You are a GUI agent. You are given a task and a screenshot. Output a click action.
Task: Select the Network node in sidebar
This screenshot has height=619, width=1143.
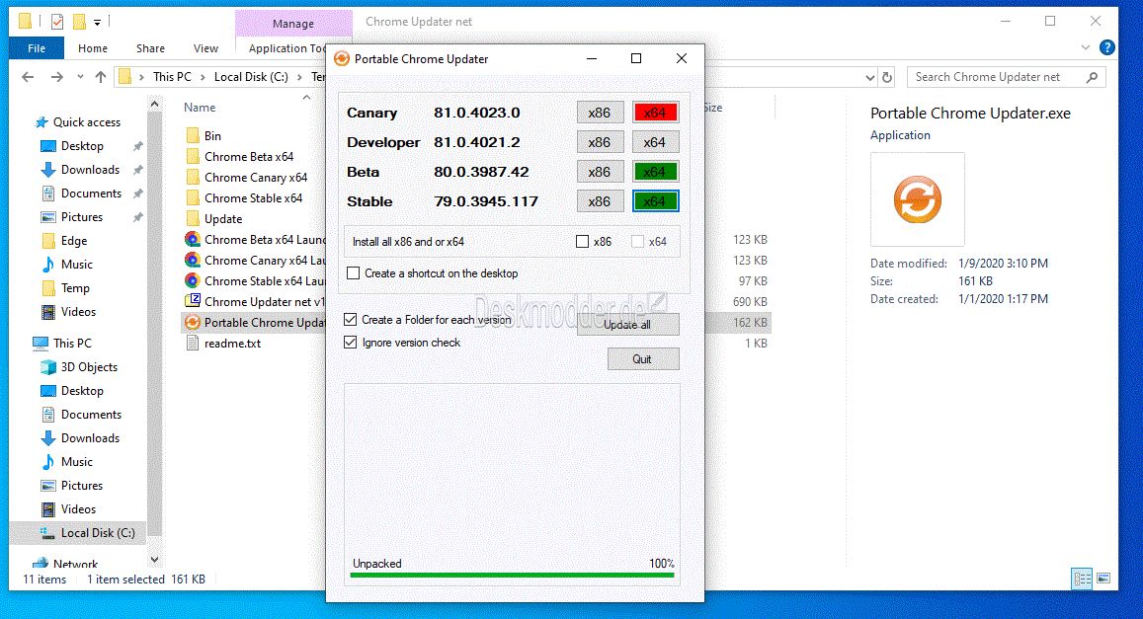[x=75, y=564]
